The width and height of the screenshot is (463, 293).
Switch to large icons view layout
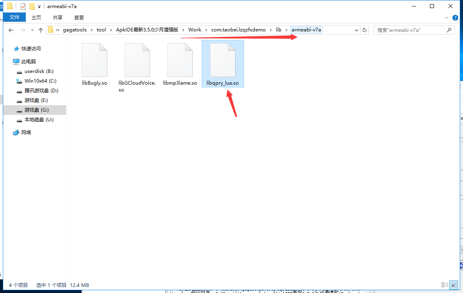click(454, 285)
